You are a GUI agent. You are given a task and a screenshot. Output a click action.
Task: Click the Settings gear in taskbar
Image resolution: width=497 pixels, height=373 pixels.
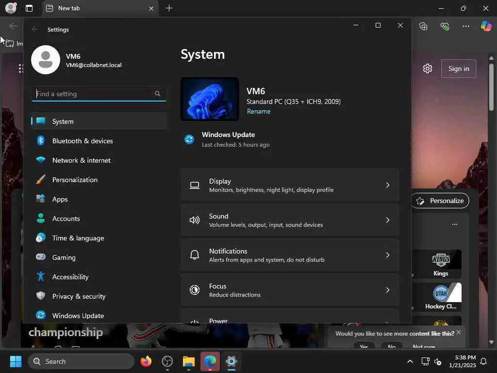click(x=232, y=361)
